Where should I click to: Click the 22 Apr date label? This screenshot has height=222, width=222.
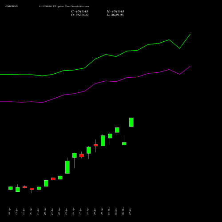click(59, 211)
